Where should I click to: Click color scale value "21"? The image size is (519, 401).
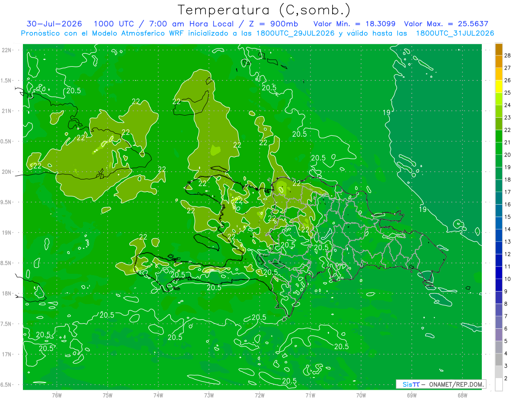point(508,142)
